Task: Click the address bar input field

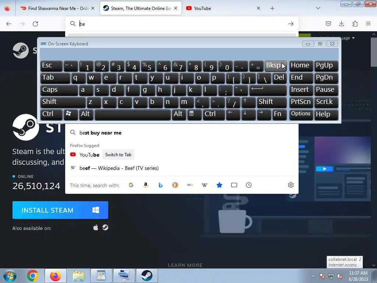Action: tap(182, 24)
